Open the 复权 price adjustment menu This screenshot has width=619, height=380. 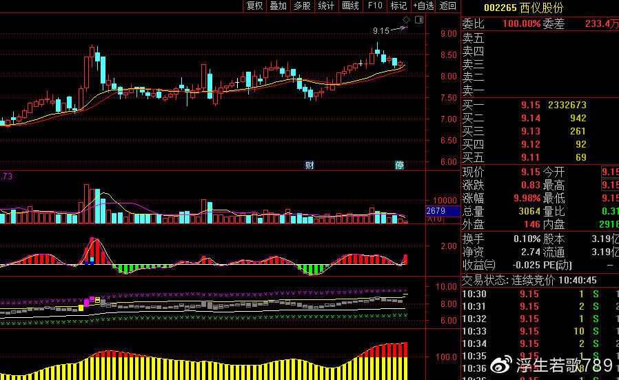pyautogui.click(x=254, y=6)
